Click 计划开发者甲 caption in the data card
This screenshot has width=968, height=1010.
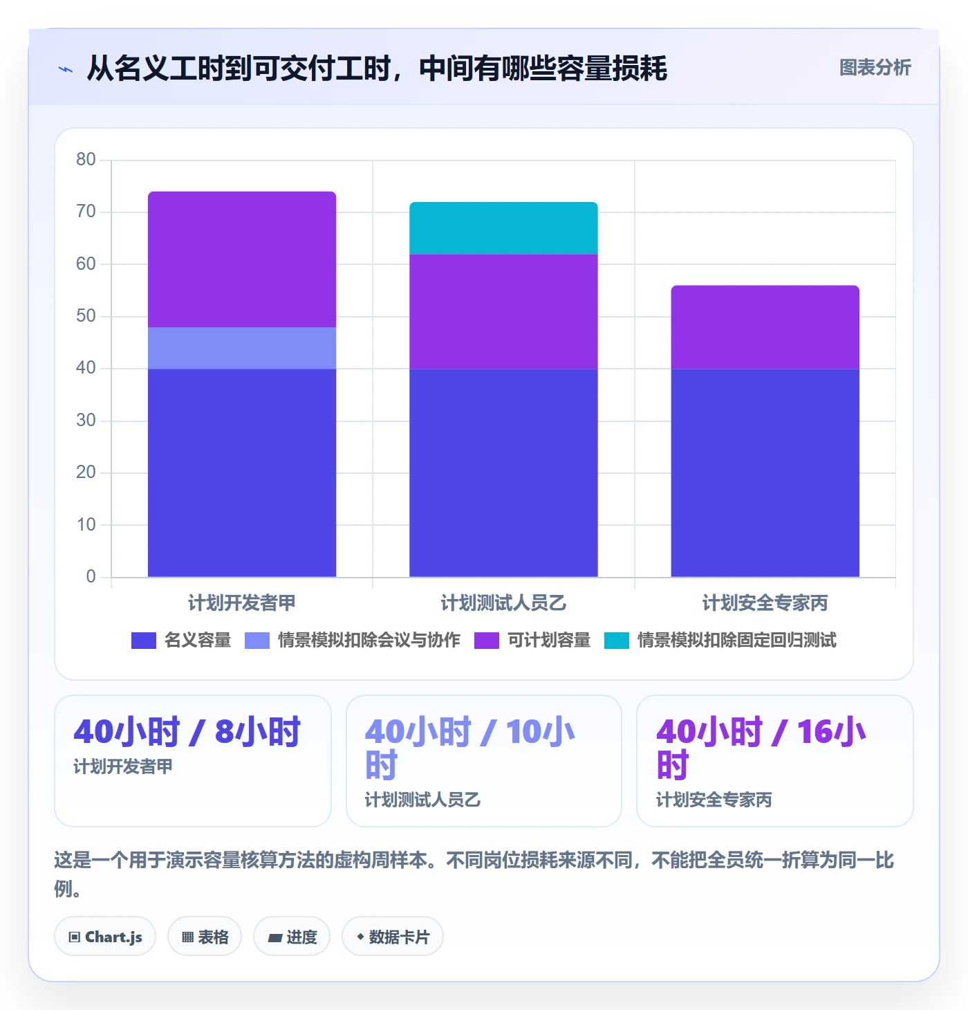123,766
